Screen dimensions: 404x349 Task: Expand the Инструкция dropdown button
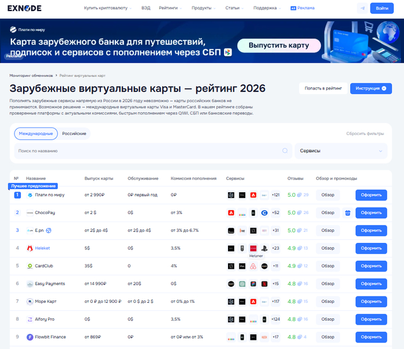click(x=371, y=88)
